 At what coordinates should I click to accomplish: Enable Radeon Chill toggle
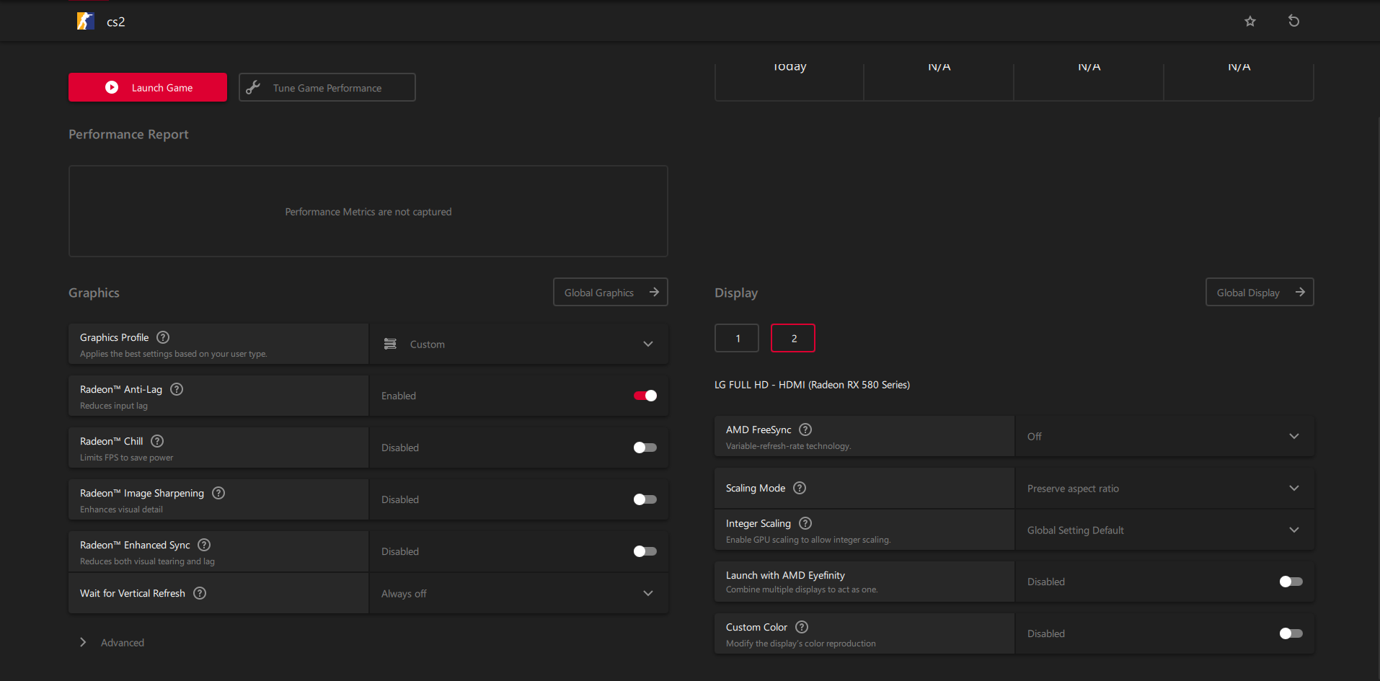pos(645,448)
